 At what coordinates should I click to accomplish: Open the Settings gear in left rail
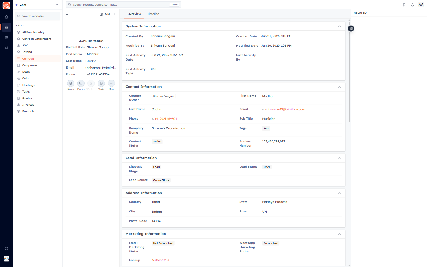(7, 249)
